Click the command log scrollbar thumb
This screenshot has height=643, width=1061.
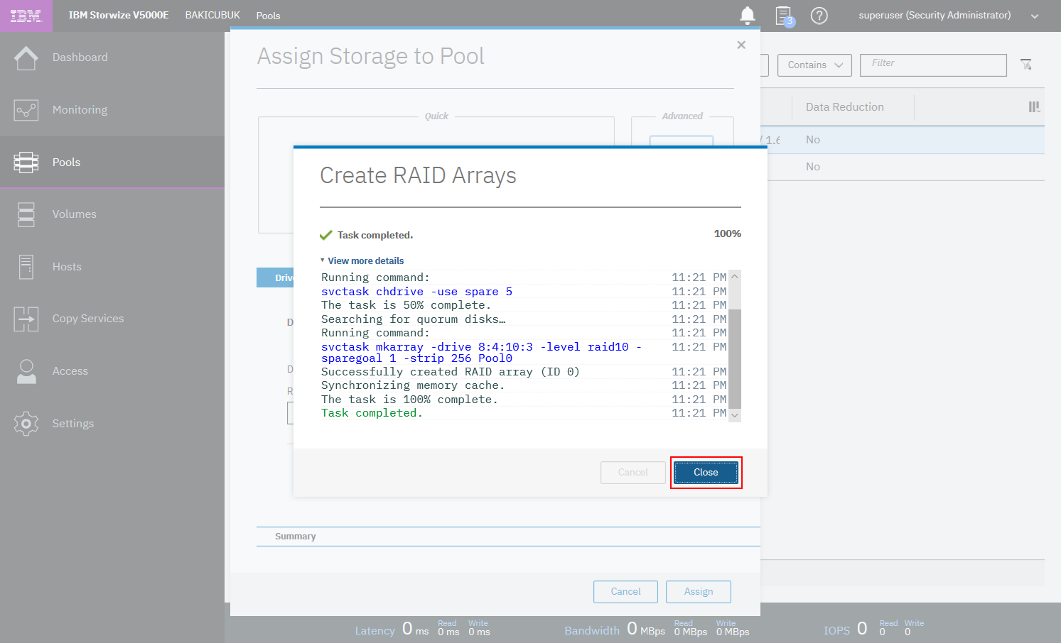click(x=735, y=358)
